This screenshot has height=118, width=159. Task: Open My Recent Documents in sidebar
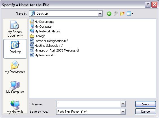tap(15, 29)
